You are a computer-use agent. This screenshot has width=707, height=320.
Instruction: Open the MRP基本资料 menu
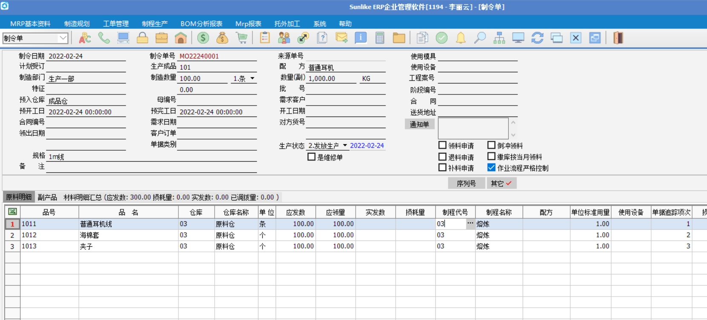pos(30,24)
